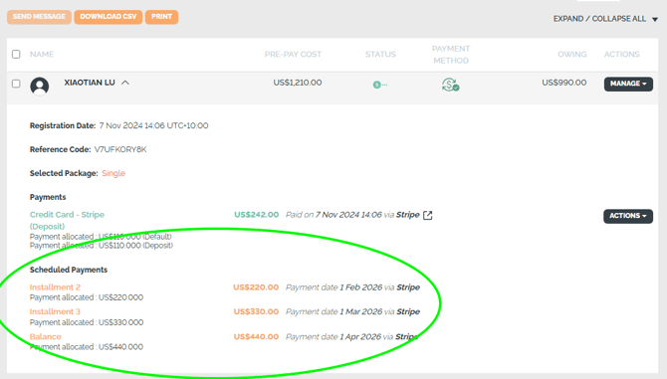
Task: Sort by the Name column header
Action: tap(42, 54)
